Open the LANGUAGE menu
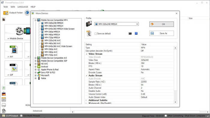This screenshot has width=210, height=118. [22, 7]
